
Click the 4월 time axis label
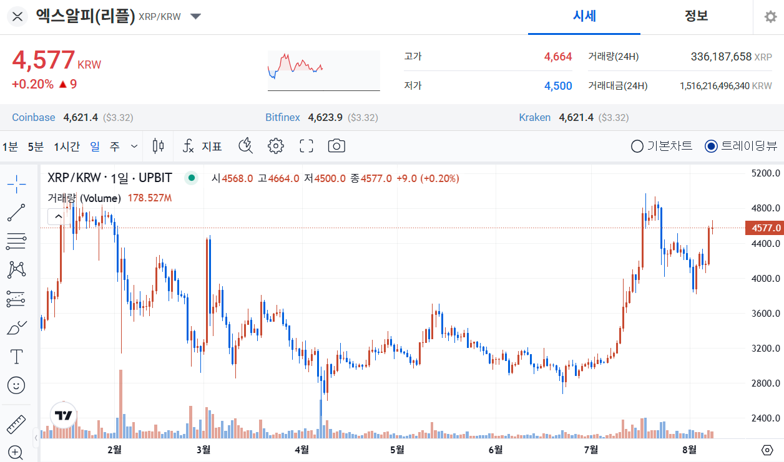coord(301,450)
